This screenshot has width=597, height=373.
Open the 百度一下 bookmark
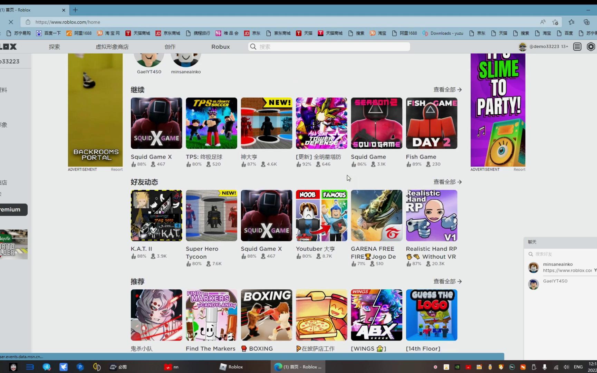48,33
